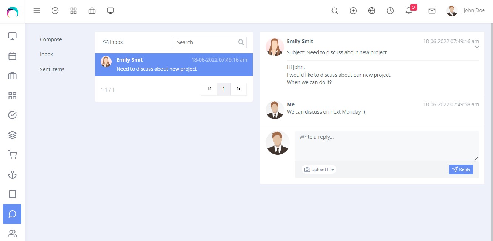Image resolution: width=493 pixels, height=241 pixels.
Task: Click the notification bell icon
Action: (409, 11)
